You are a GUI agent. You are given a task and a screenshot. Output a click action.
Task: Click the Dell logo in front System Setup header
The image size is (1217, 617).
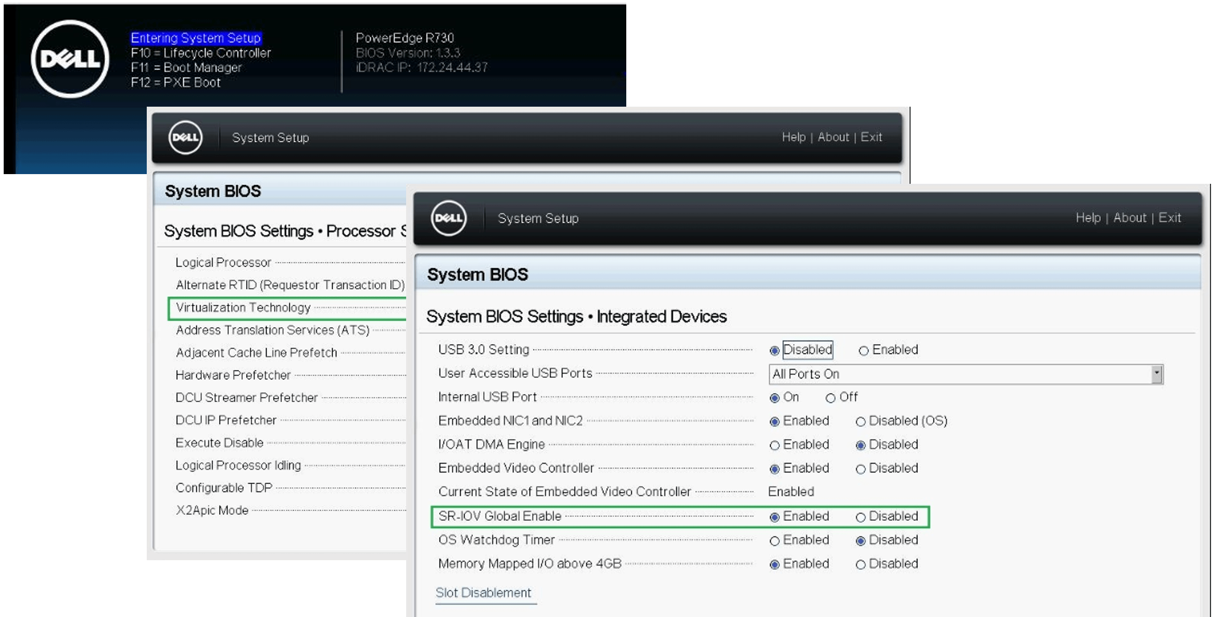448,218
